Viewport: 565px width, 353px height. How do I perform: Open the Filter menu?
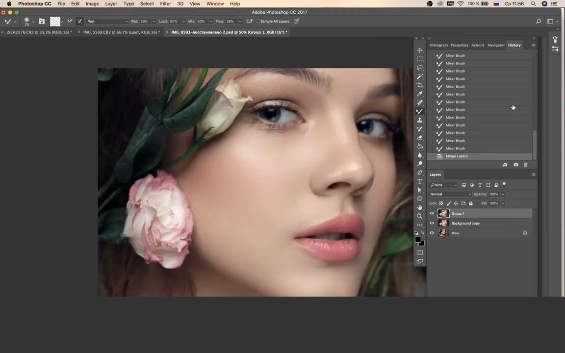tap(165, 4)
